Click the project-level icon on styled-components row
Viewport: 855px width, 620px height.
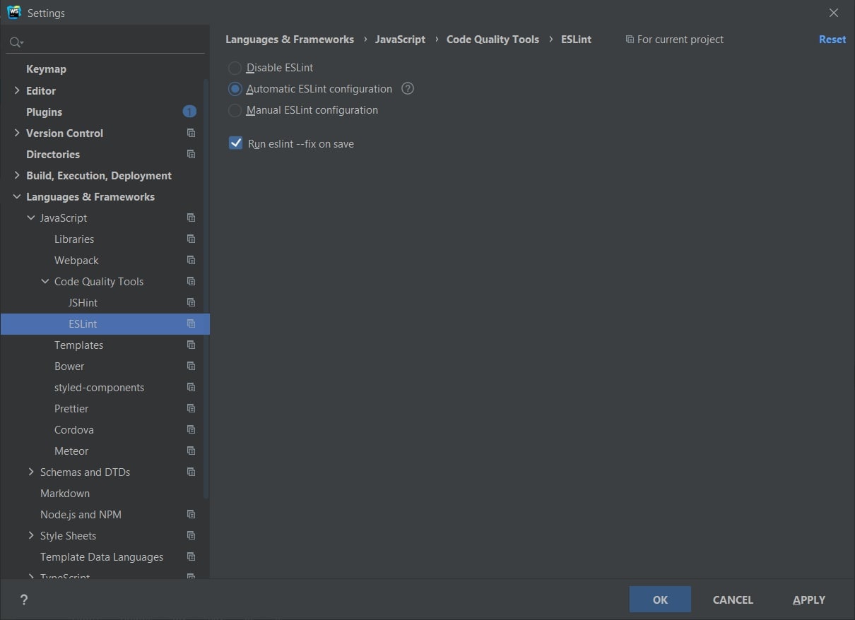[191, 387]
